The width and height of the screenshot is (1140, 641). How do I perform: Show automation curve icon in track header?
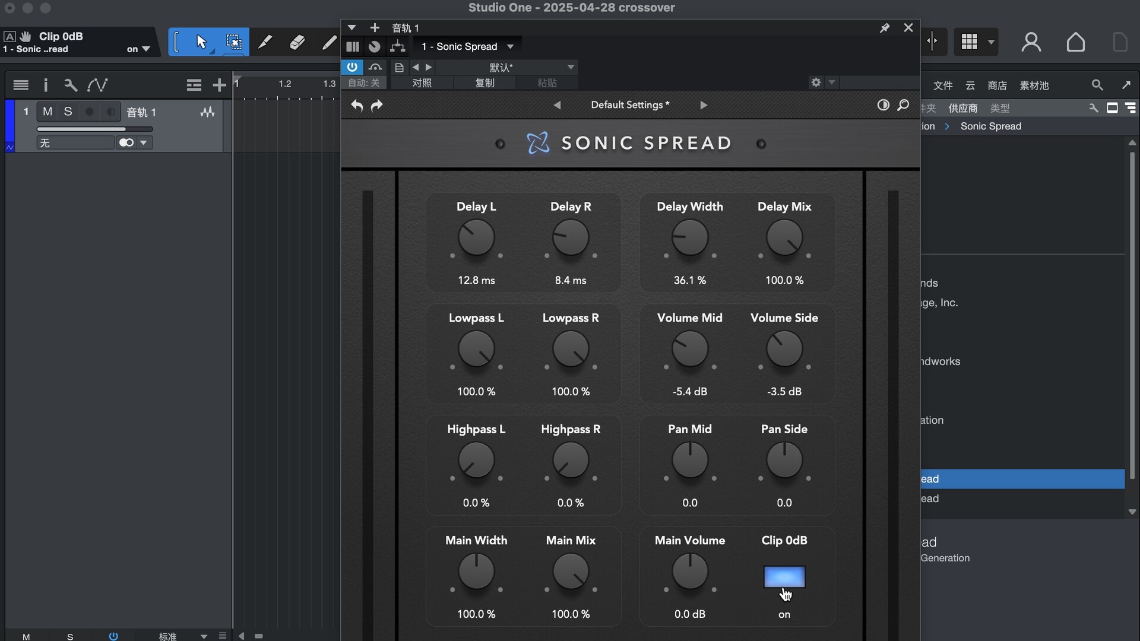pos(97,85)
